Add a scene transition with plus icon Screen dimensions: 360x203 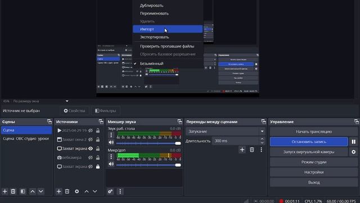click(242, 149)
